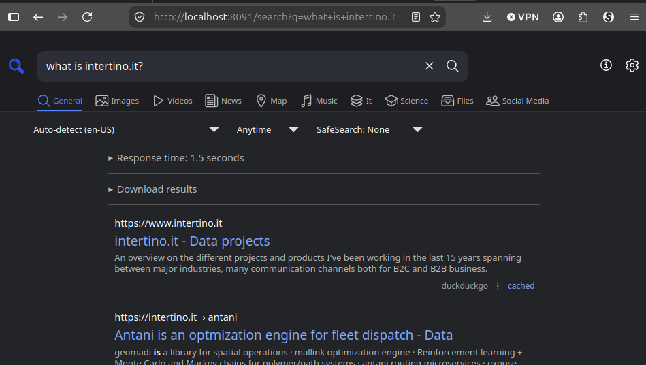The height and width of the screenshot is (365, 646).
Task: Switch to the Social Media tab
Action: 517,101
